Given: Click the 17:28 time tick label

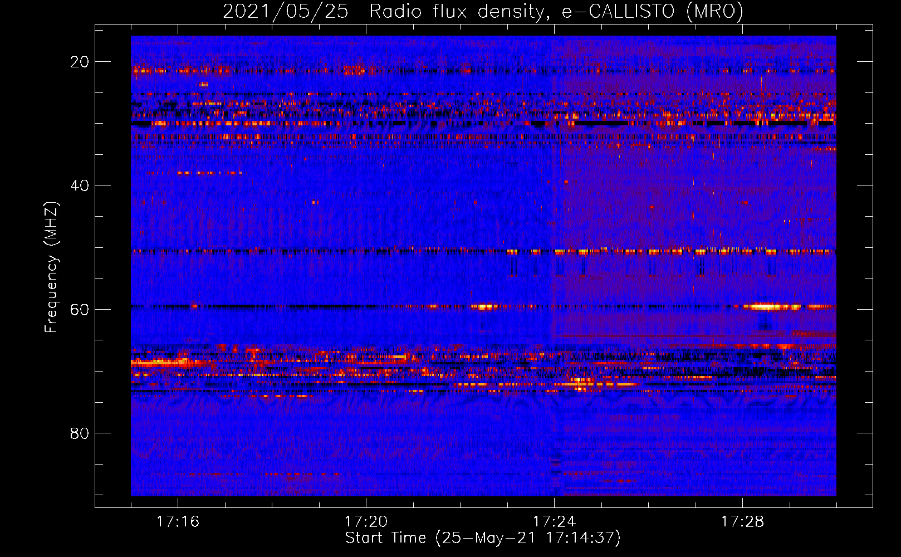Looking at the screenshot, I should click(742, 521).
